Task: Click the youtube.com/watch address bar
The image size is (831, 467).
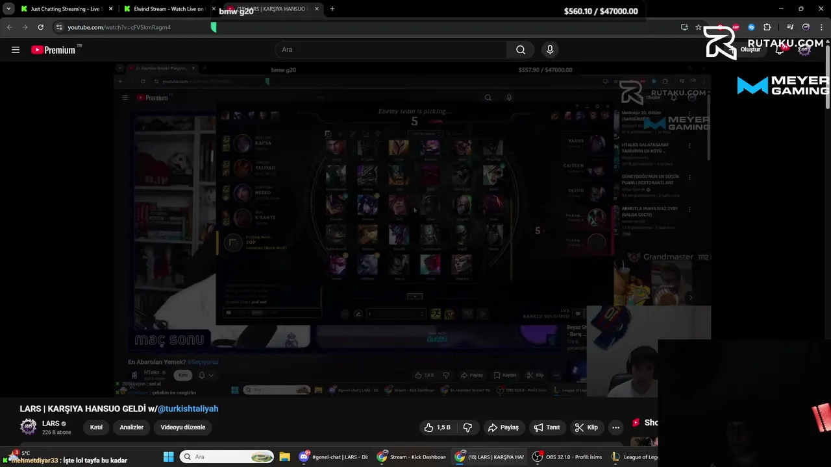Action: [364, 27]
